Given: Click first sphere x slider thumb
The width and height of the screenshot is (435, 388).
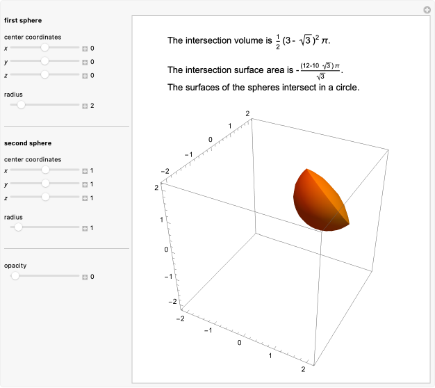Looking at the screenshot, I should pyautogui.click(x=45, y=48).
